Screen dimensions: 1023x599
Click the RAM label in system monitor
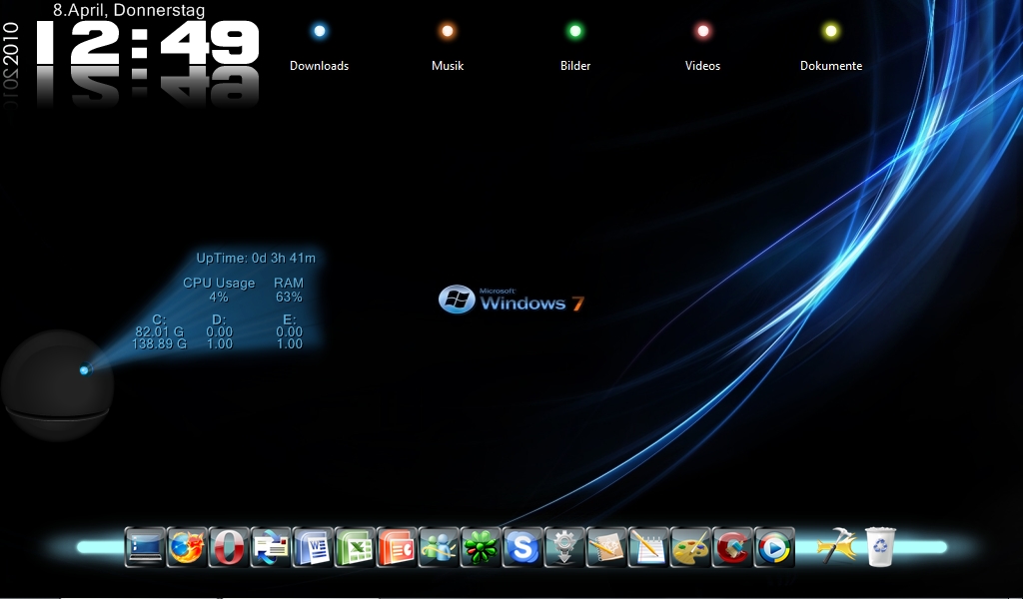(x=289, y=283)
